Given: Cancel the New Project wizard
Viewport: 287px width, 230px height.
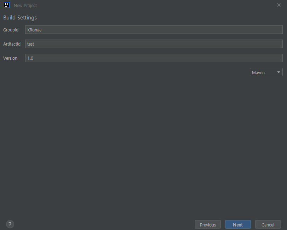Looking at the screenshot, I should (x=268, y=224).
